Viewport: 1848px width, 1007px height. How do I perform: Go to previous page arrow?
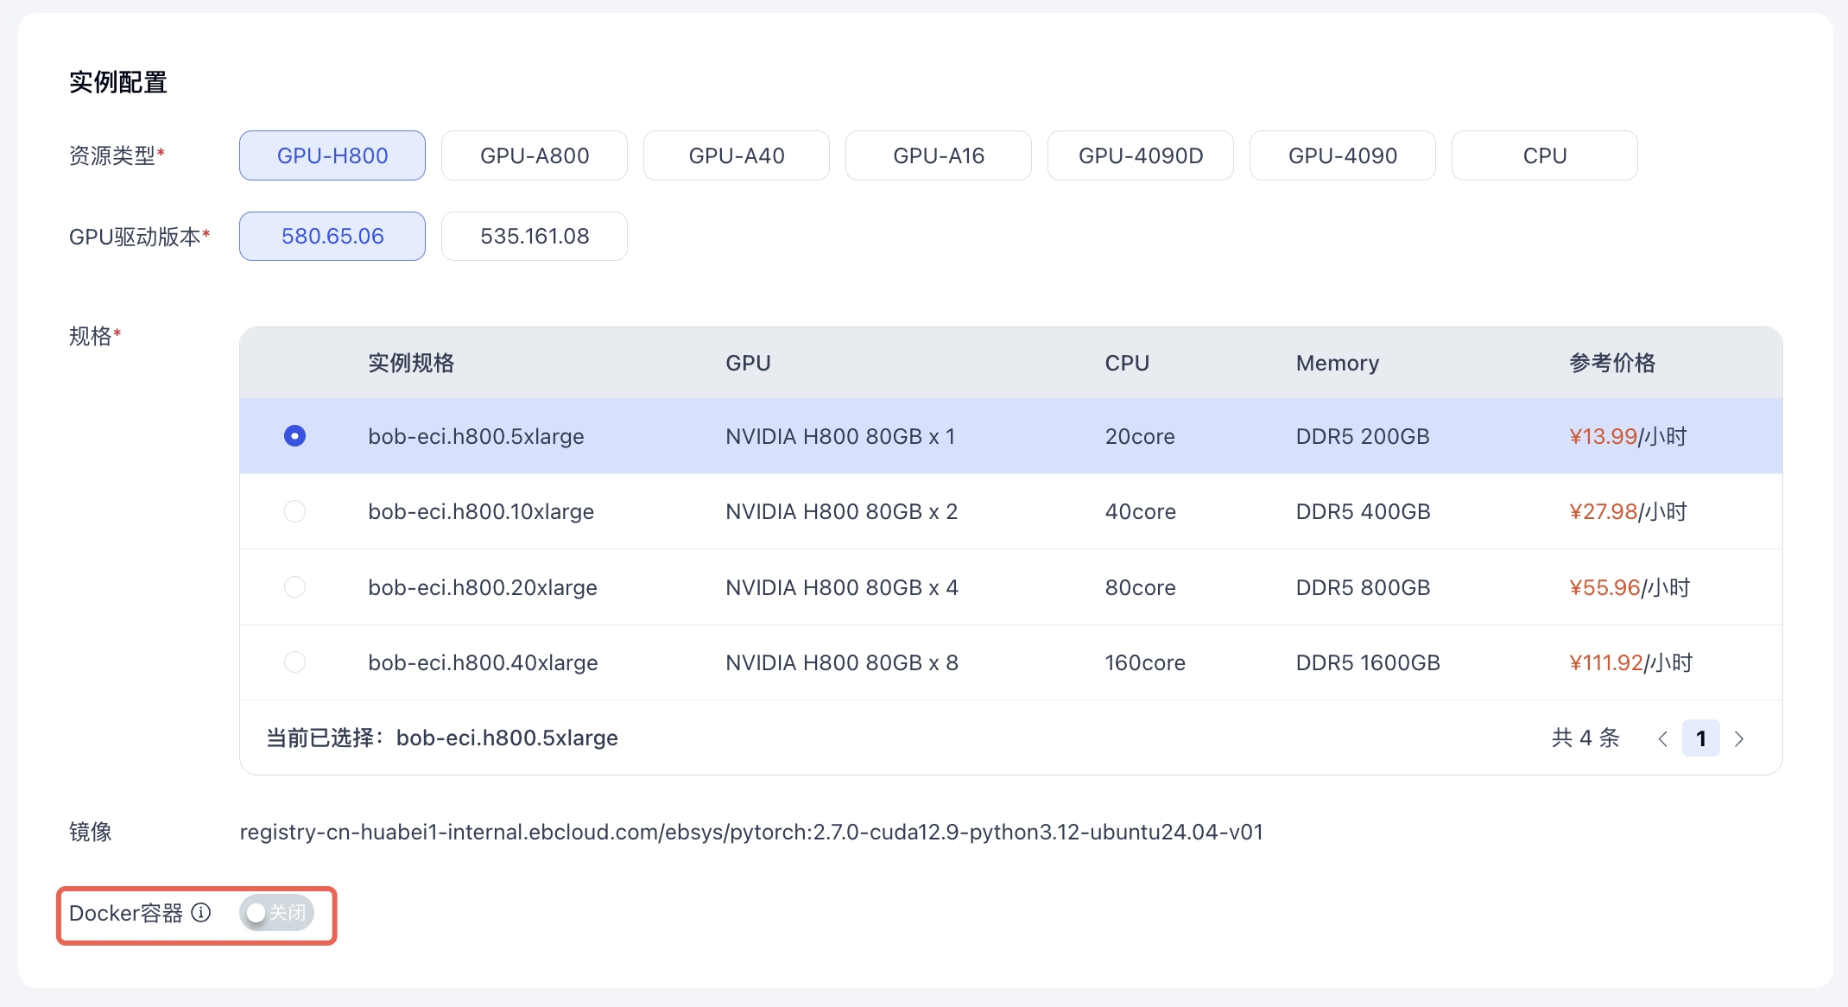point(1662,738)
